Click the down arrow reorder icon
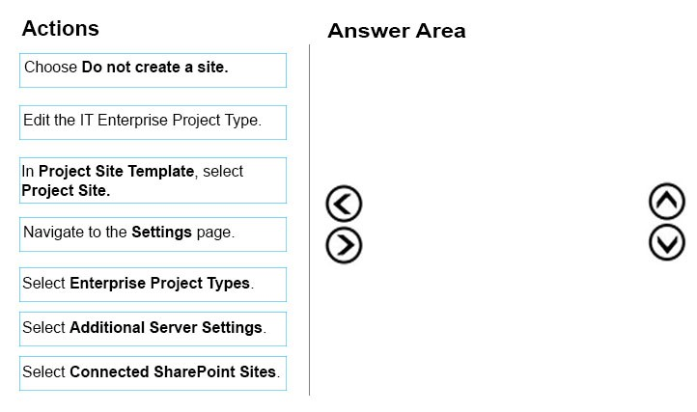This screenshot has width=697, height=412. (x=666, y=242)
